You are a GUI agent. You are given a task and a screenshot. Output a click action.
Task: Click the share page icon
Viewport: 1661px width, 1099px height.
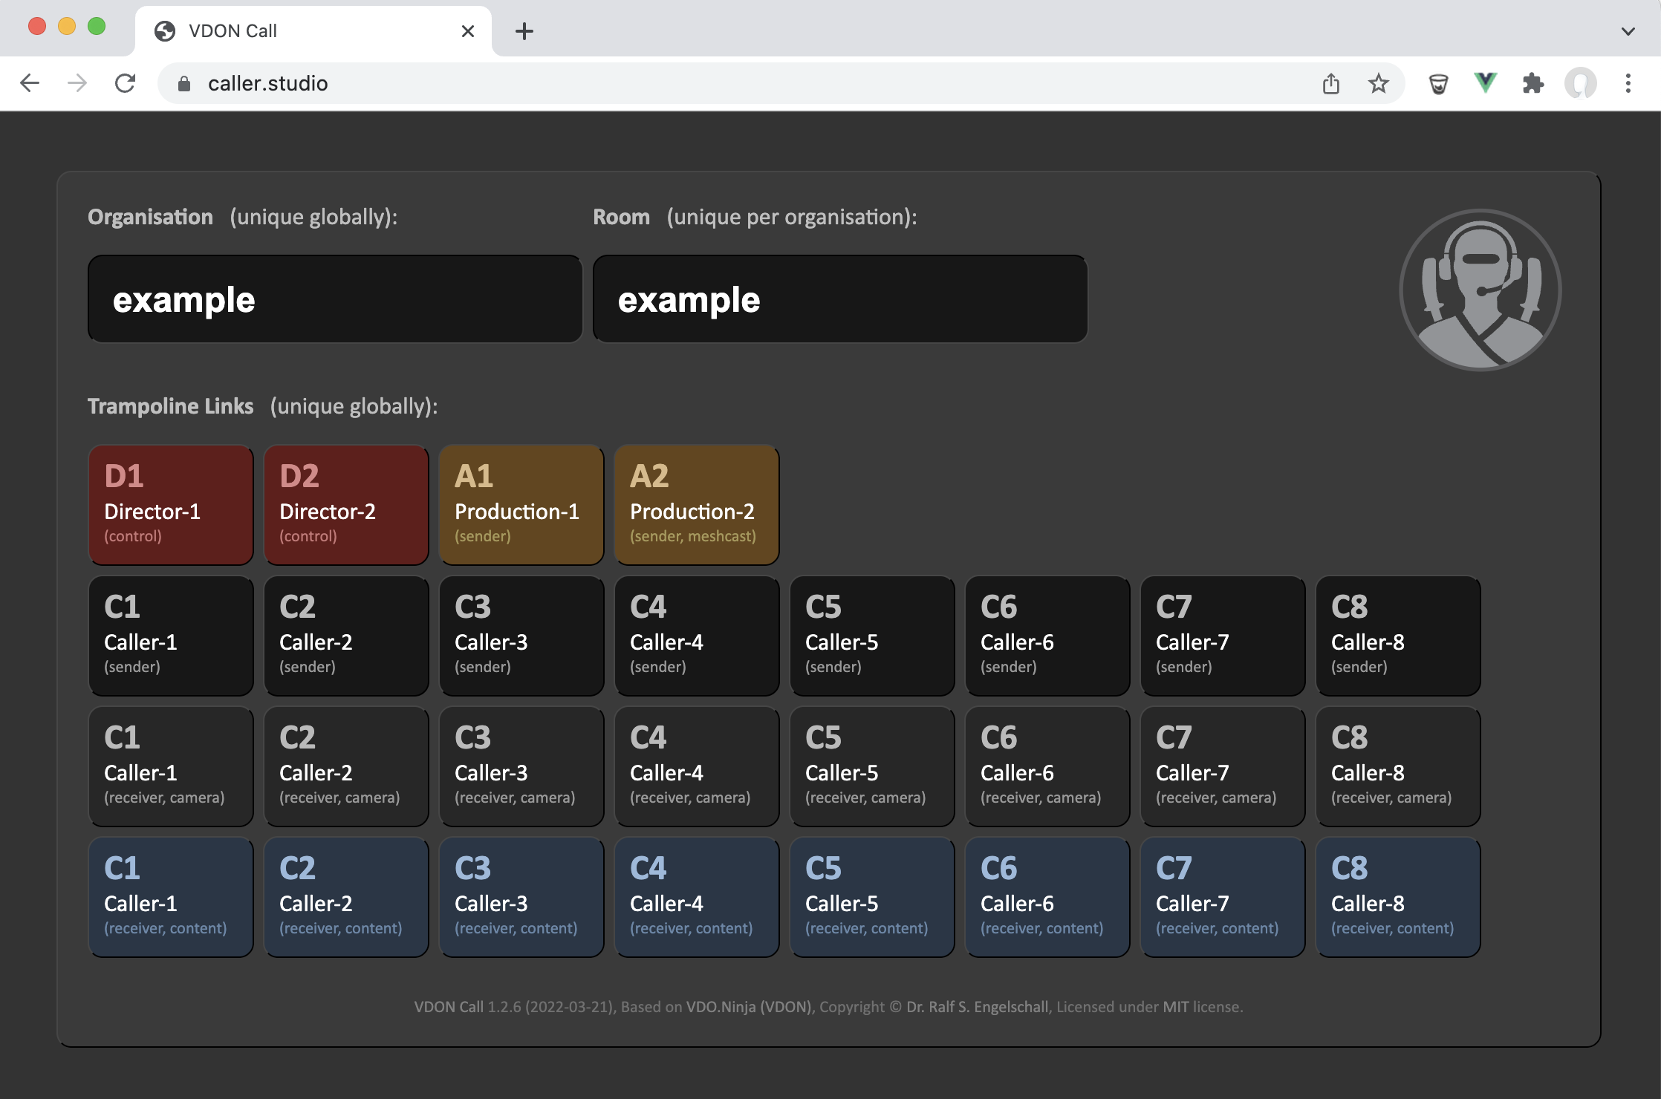(x=1330, y=83)
